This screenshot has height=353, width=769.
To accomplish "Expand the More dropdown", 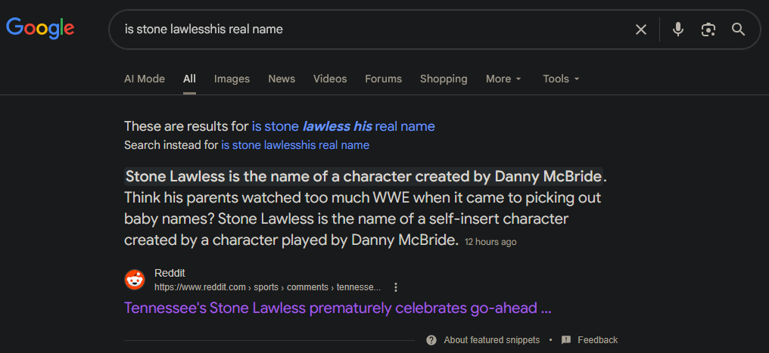I will [503, 79].
